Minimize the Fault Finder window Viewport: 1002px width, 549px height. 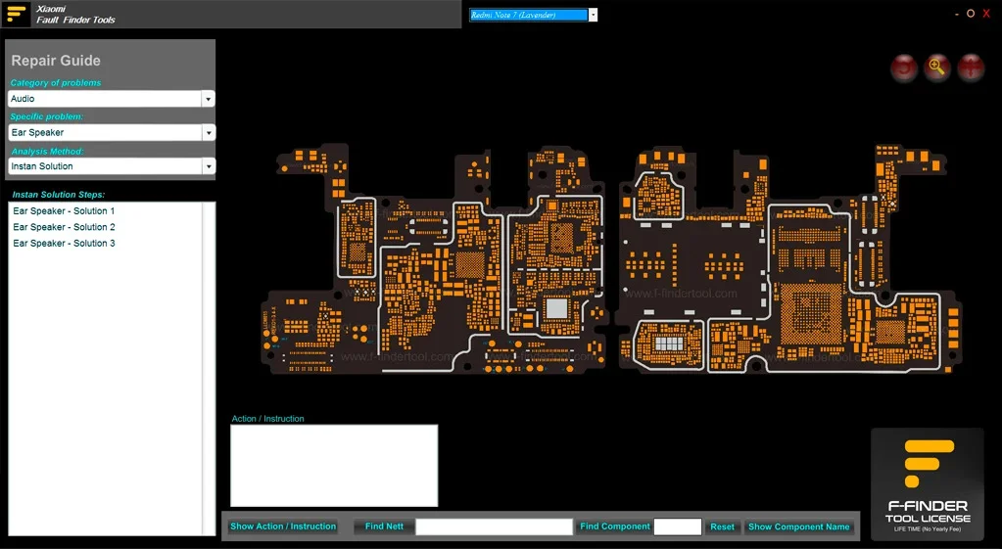click(x=957, y=14)
